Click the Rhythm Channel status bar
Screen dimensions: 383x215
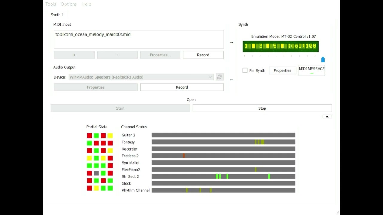(x=224, y=190)
